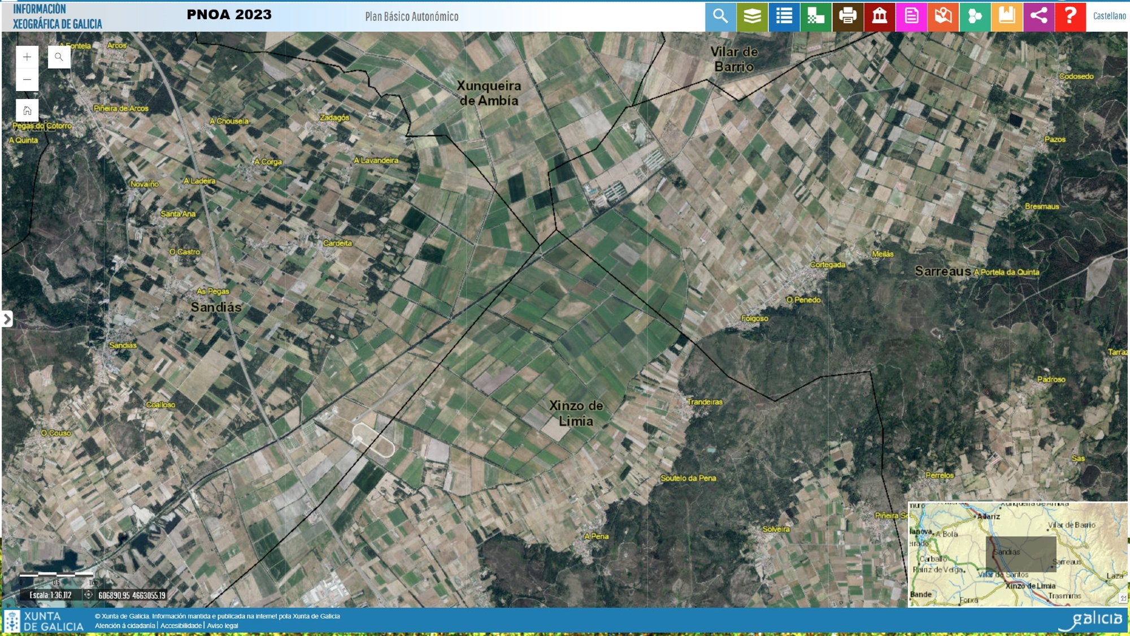Image resolution: width=1130 pixels, height=636 pixels.
Task: Open help with the red question mark
Action: pyautogui.click(x=1070, y=16)
